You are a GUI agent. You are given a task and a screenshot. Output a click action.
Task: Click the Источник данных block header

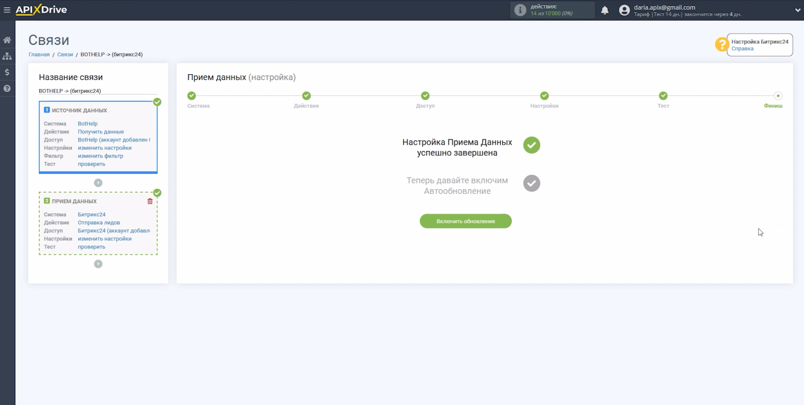[x=79, y=110]
